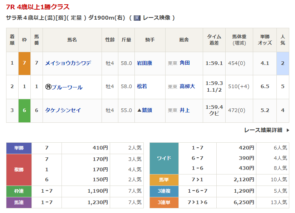Screen dimensions: 295x213
Task: Select the ワイド payout label
Action: 164,158
